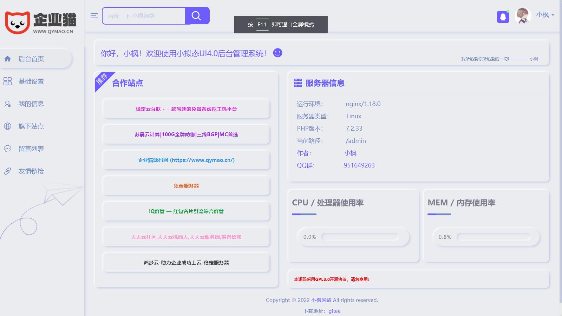The height and width of the screenshot is (316, 562).
Task: Click the magnifier search button
Action: click(x=197, y=16)
